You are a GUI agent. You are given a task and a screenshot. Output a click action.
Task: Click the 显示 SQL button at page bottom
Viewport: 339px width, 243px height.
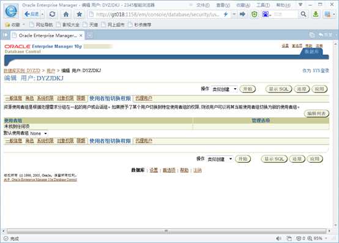[x=274, y=159]
